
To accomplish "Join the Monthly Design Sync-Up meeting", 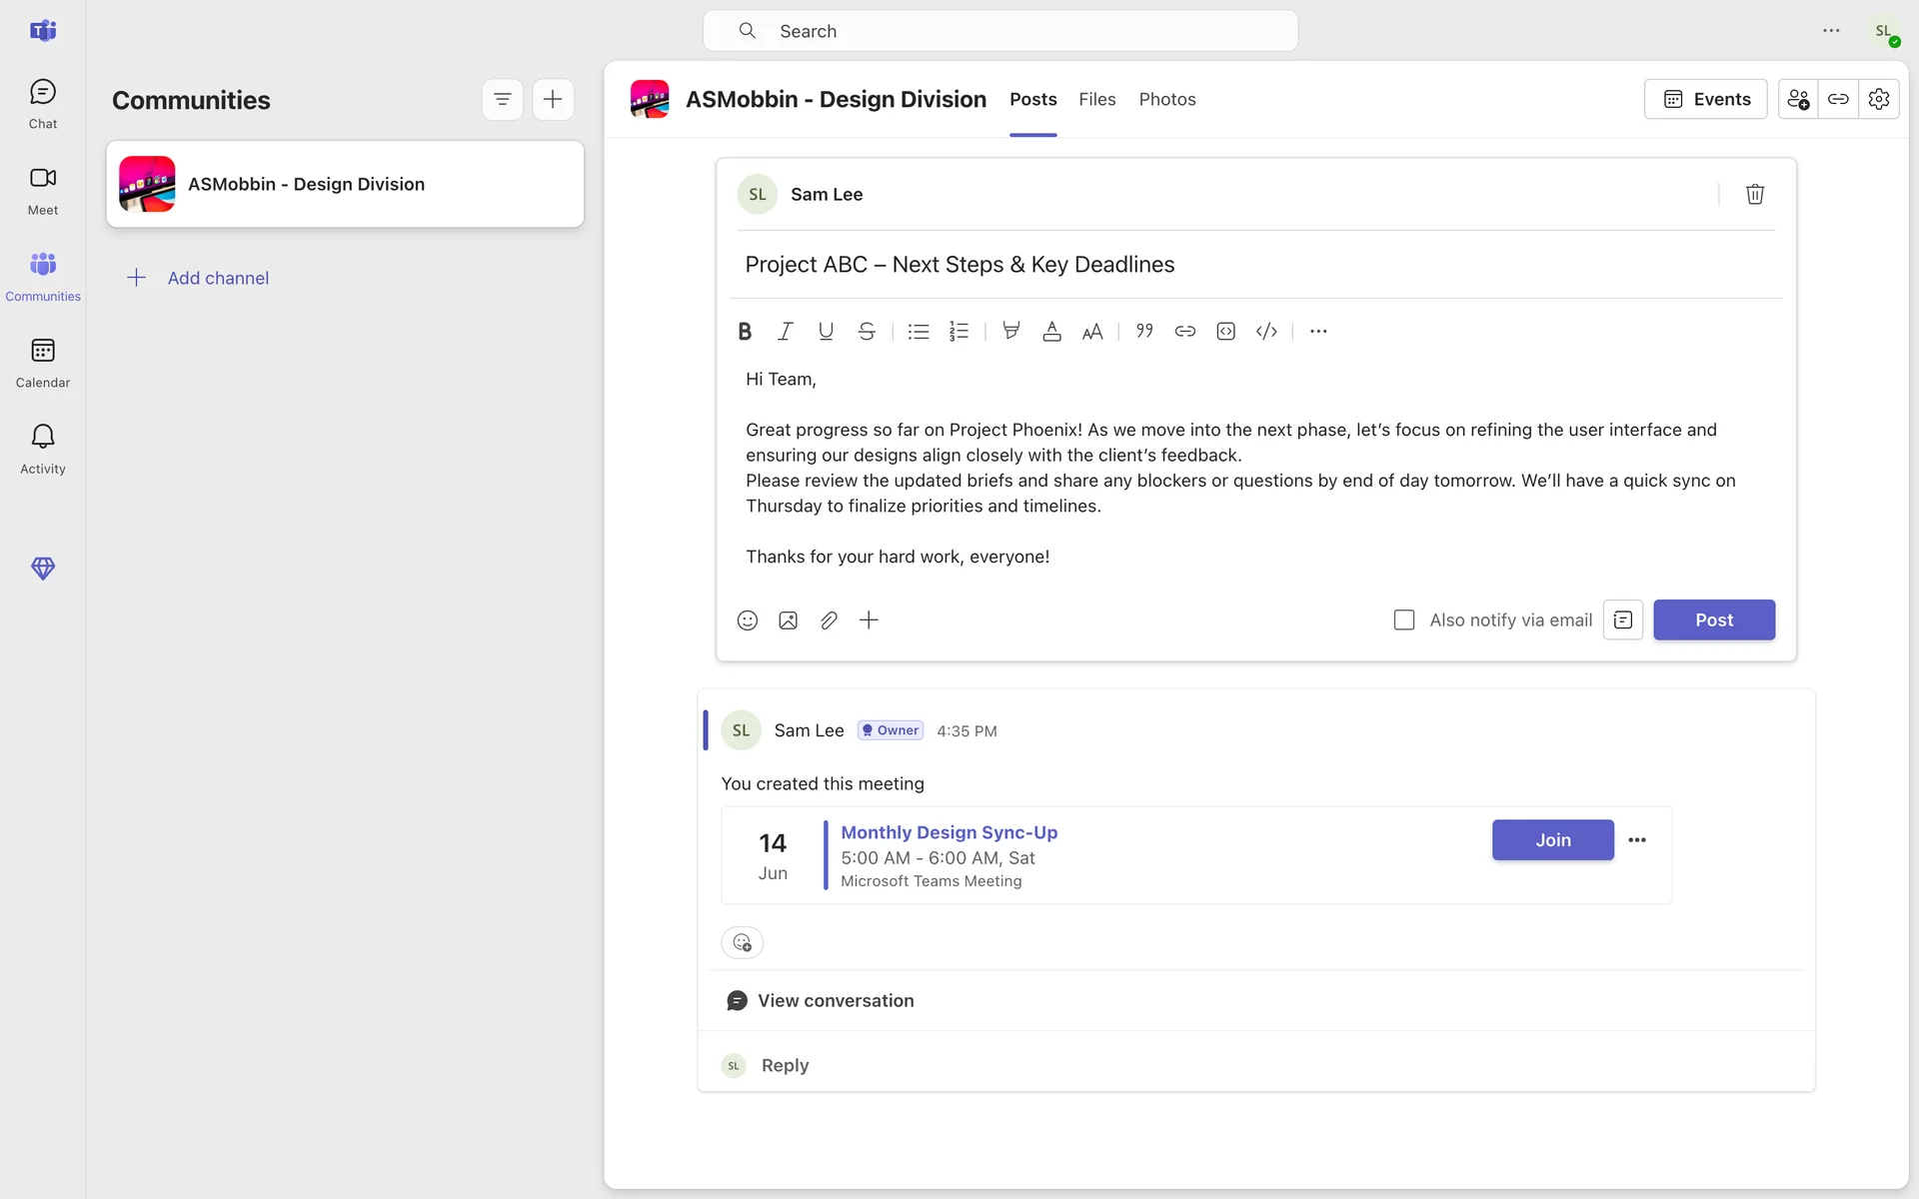I will coord(1552,840).
